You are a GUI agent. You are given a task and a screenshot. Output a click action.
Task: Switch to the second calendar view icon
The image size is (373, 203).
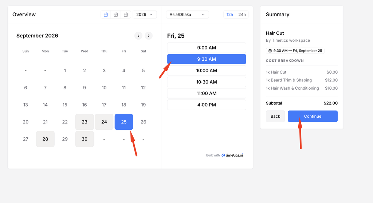click(x=116, y=15)
